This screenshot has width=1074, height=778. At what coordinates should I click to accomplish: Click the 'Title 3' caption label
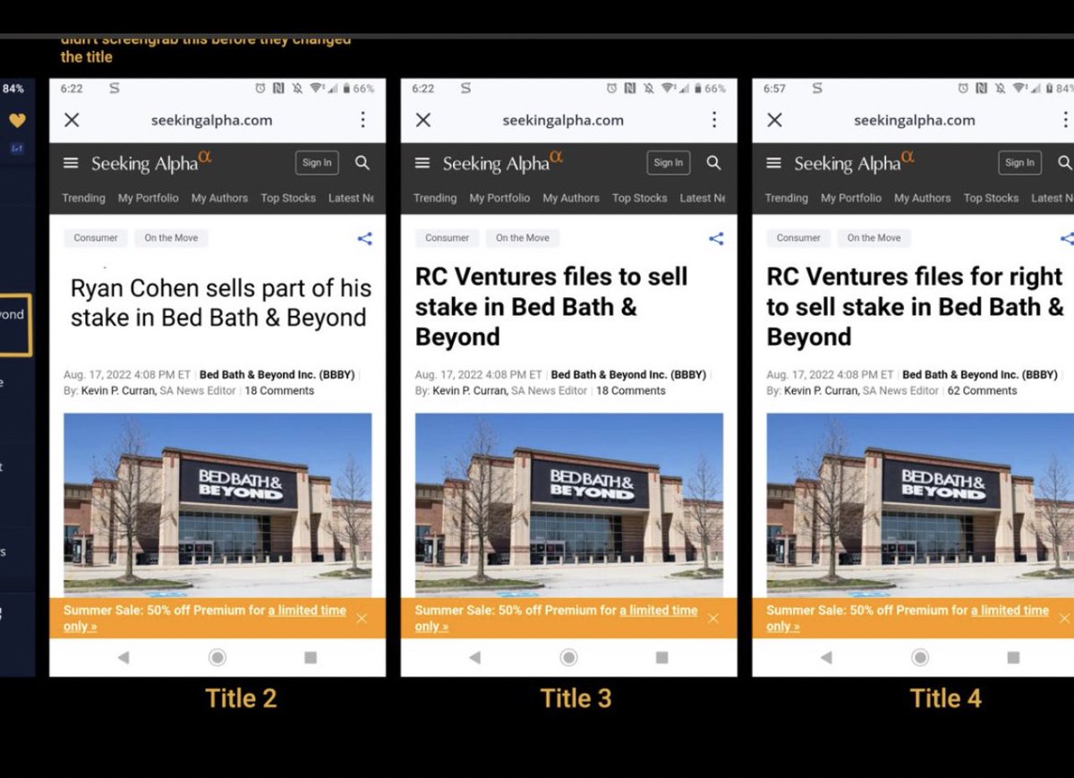pyautogui.click(x=576, y=698)
